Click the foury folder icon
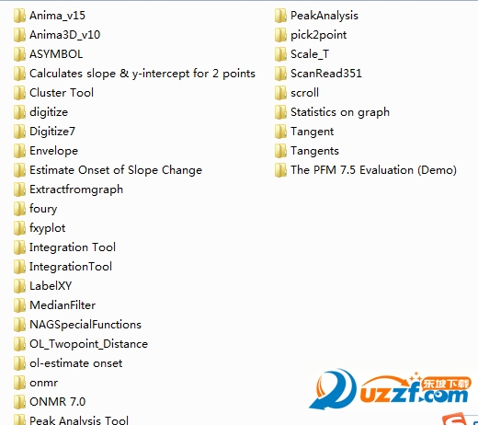478x425 pixels. point(19,209)
